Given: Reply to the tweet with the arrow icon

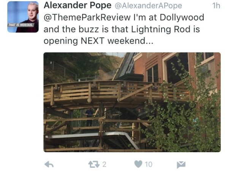Looking at the screenshot, I should [49, 164].
